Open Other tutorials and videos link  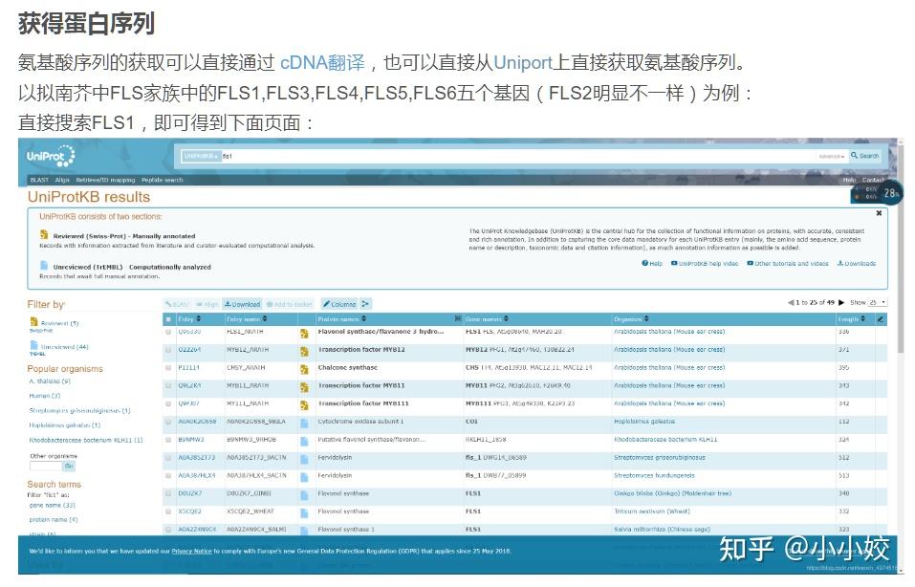[788, 264]
